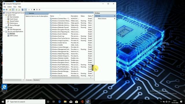Select the Windows Installer service
This screenshot has height=104, width=185.
point(57,45)
